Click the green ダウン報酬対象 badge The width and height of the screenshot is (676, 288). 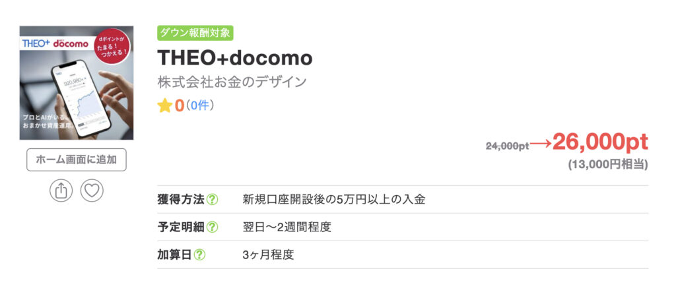195,33
